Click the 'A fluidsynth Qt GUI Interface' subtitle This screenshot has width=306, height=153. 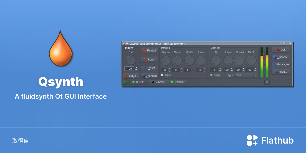[x=61, y=96]
